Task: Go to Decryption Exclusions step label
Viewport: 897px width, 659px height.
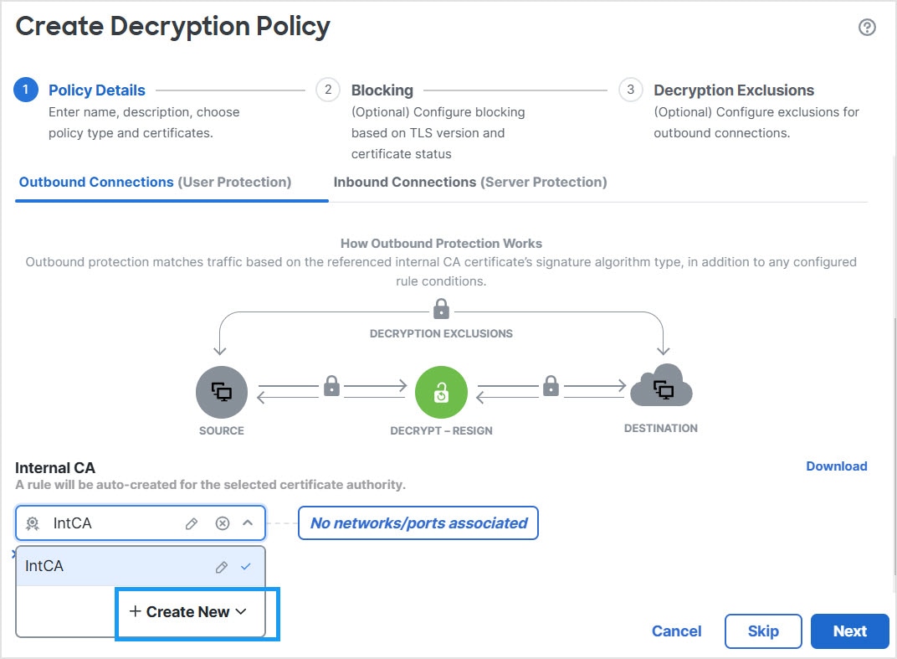Action: (734, 90)
